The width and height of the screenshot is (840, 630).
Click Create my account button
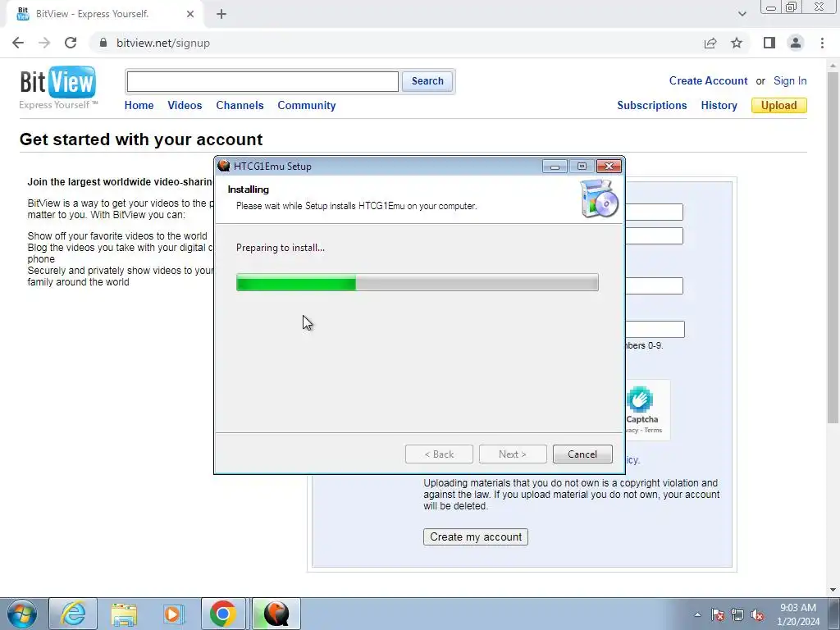tap(476, 536)
